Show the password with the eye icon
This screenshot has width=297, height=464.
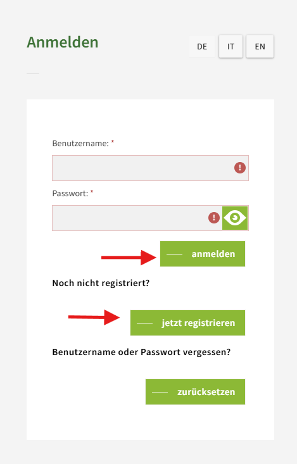pos(235,218)
